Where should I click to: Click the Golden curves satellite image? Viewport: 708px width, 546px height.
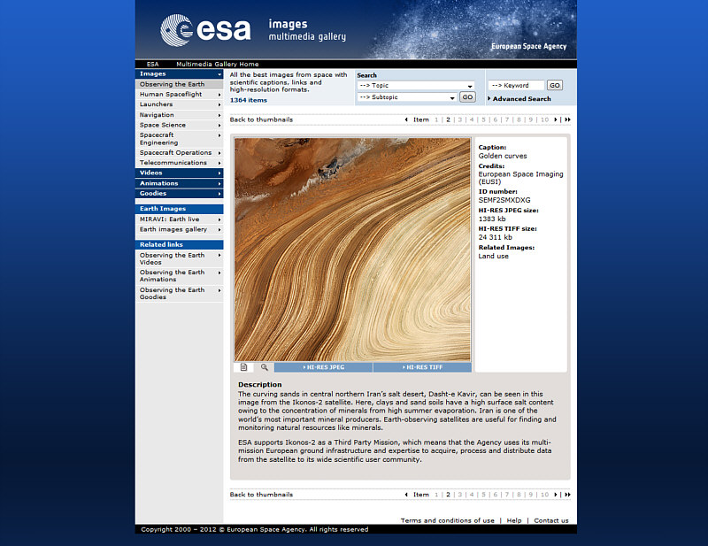(x=352, y=249)
